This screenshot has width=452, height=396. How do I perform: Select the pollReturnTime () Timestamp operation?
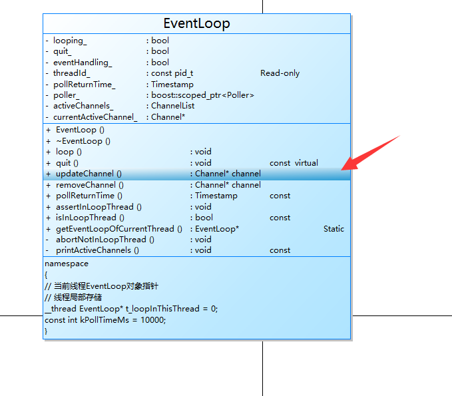(x=196, y=196)
